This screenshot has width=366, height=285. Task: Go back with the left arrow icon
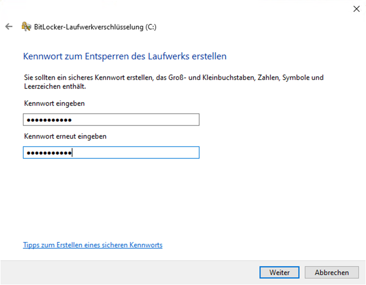pos(9,27)
